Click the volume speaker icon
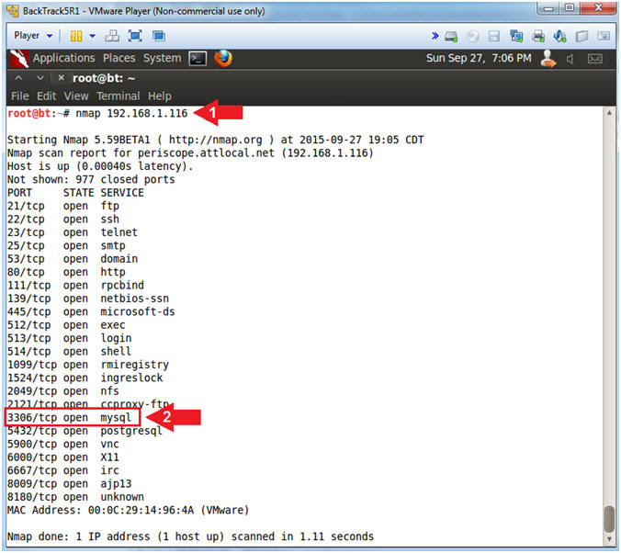621x553 pixels. click(570, 59)
